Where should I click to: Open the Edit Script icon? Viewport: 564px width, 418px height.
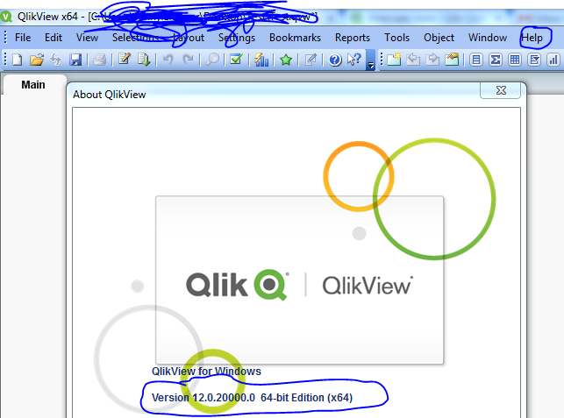pyautogui.click(x=124, y=60)
